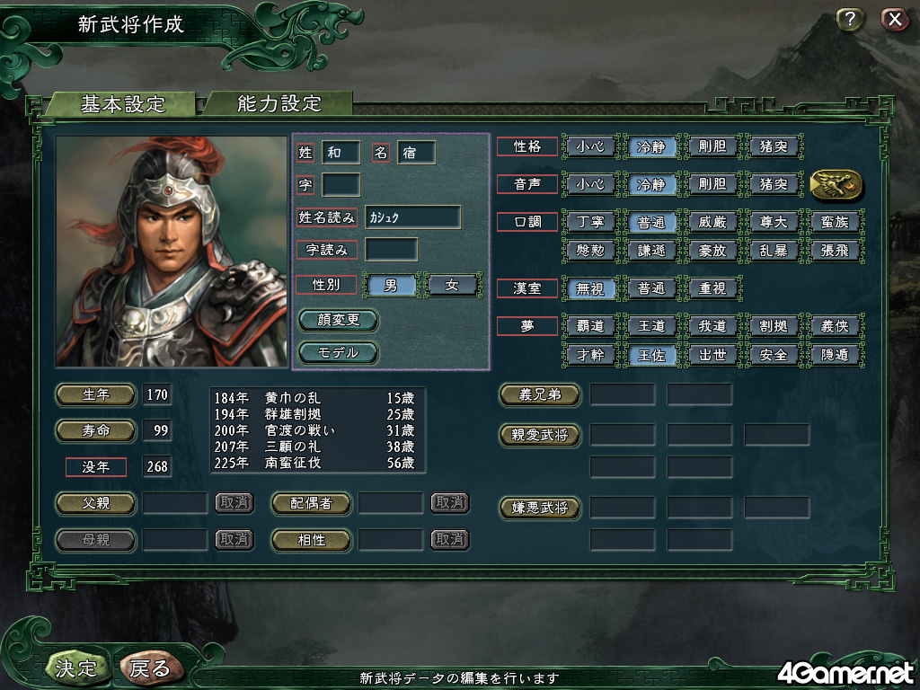Viewport: 920px width, 690px height.
Task: Click the officer portrait image
Action: pos(172,252)
